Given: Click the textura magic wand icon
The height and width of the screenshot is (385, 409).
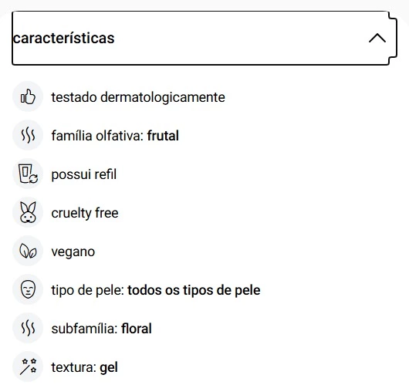Looking at the screenshot, I should click(28, 366).
